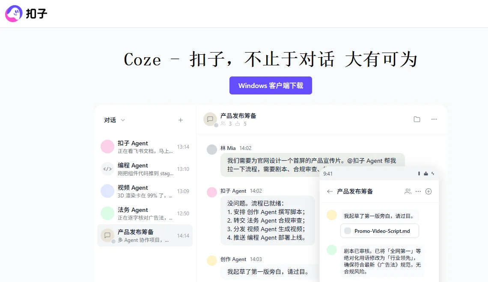The image size is (488, 282).
Task: Download the Windows 客户端 installer
Action: click(x=271, y=85)
